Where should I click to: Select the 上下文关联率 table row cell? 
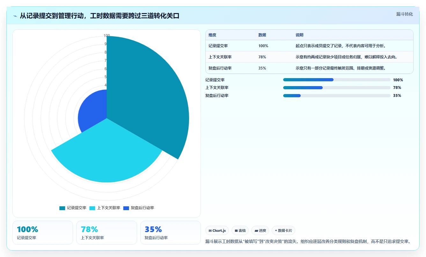pyautogui.click(x=220, y=57)
